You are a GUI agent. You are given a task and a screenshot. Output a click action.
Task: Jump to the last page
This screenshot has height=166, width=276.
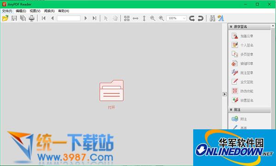pyautogui.click(x=94, y=18)
